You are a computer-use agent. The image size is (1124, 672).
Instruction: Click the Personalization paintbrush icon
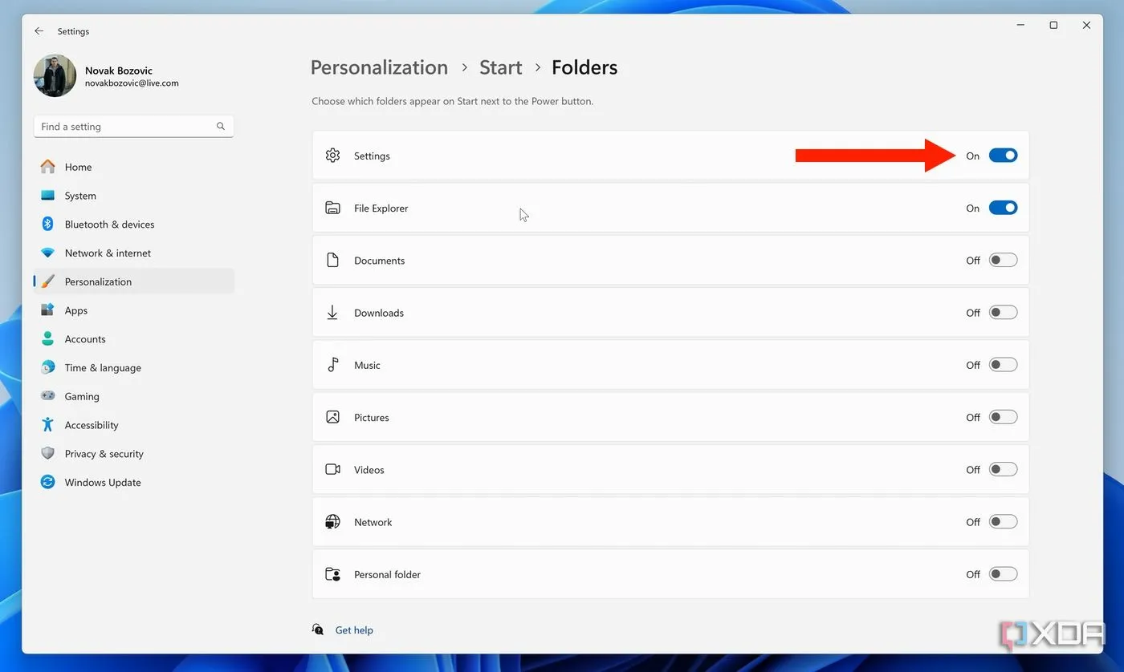click(x=48, y=281)
